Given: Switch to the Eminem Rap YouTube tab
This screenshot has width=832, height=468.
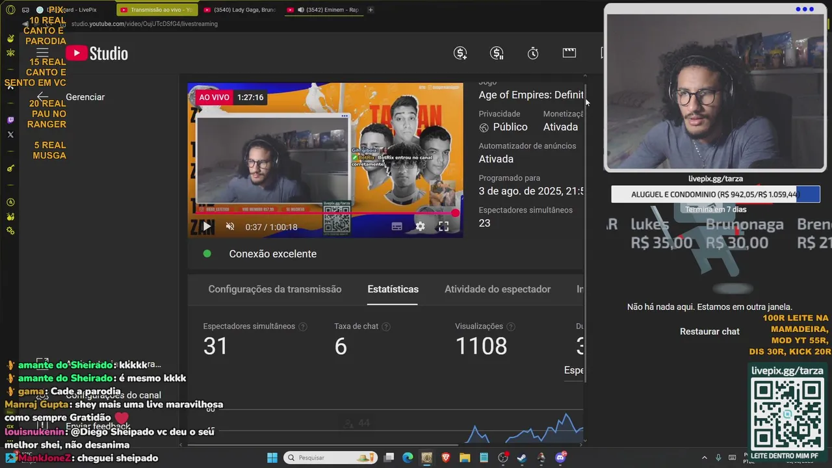Looking at the screenshot, I should tap(323, 10).
